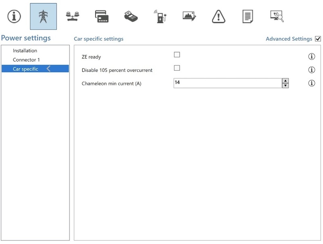This screenshot has height=244, width=323.
Task: Open the general information icon in toolbar
Action: point(14,17)
